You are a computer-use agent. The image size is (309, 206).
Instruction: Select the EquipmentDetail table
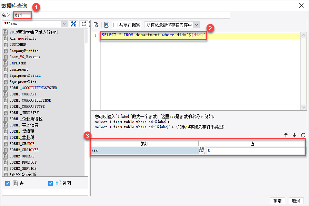25,75
